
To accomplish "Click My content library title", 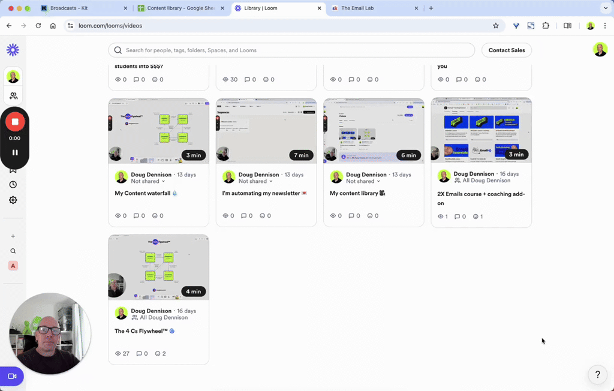I will click(357, 193).
